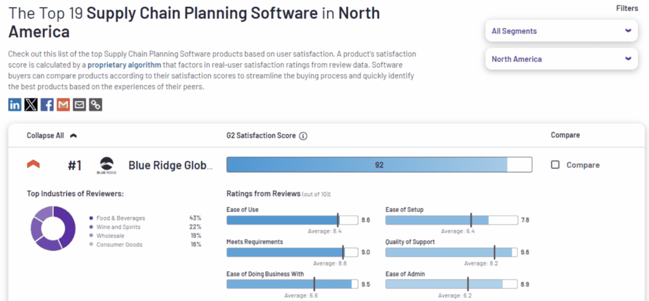
Task: Click the Ease of Use rating bar
Action: 292,220
